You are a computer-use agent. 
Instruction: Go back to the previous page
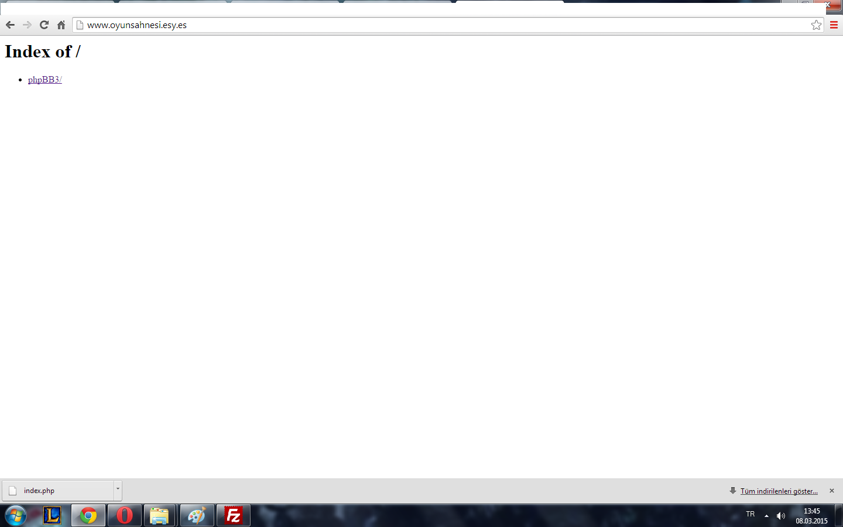pyautogui.click(x=10, y=25)
